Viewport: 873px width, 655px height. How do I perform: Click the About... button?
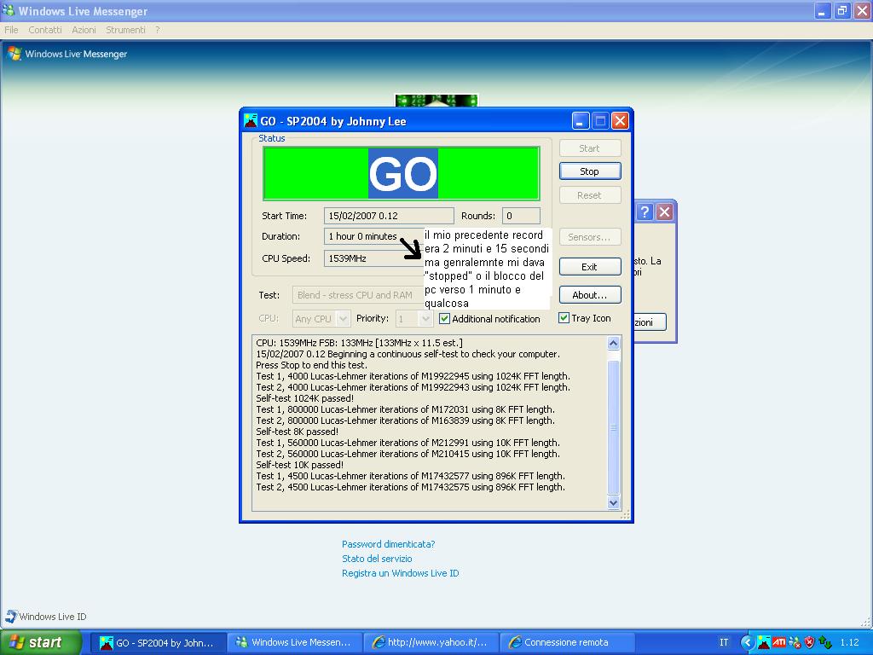589,295
